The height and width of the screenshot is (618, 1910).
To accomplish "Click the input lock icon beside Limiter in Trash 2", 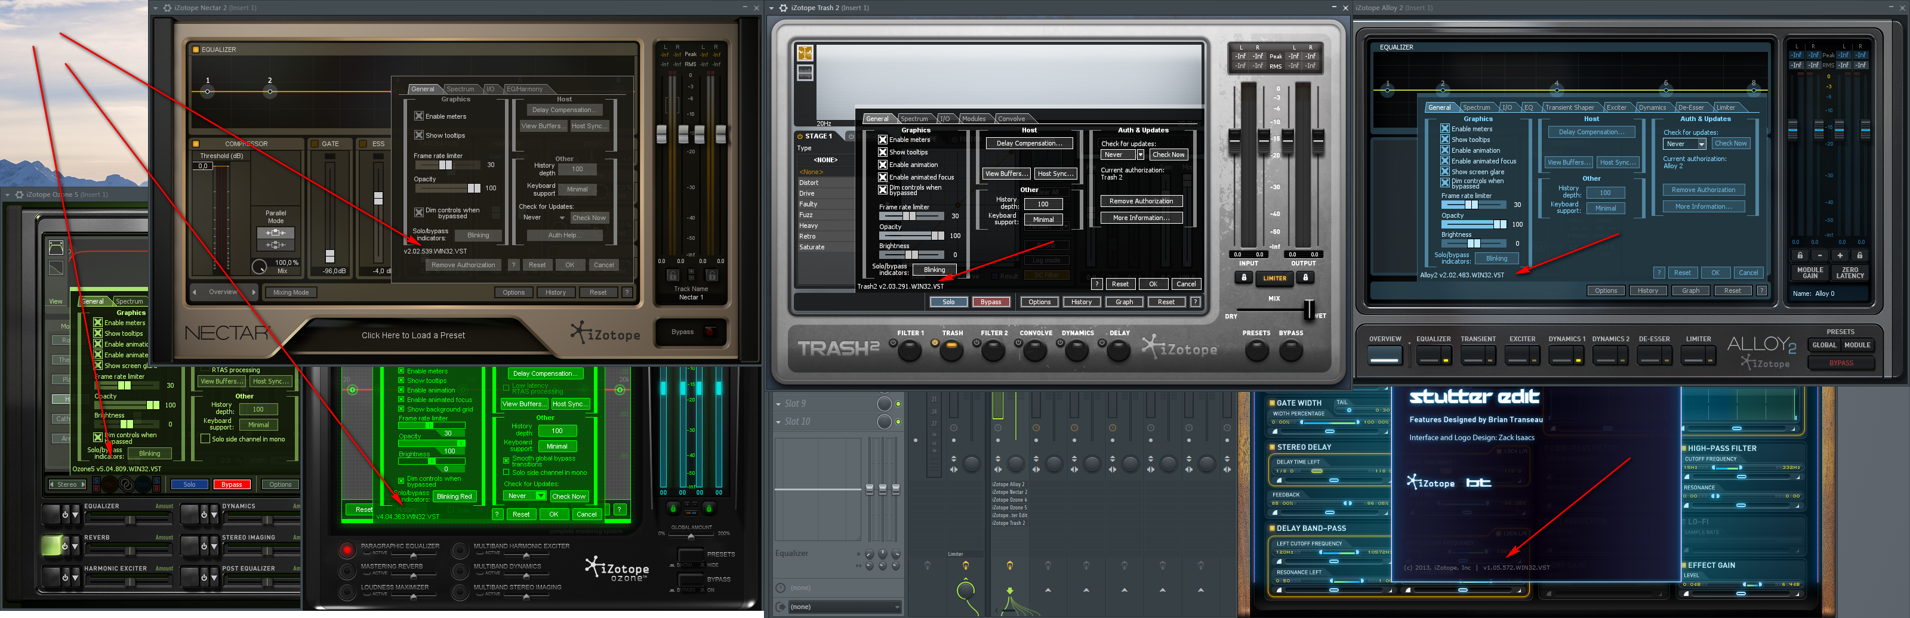I will [1244, 278].
